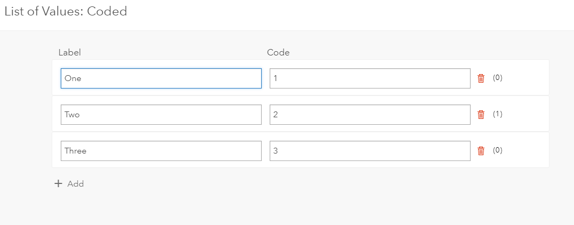574x225 pixels.
Task: Delete the One value with trash icon
Action: click(481, 78)
